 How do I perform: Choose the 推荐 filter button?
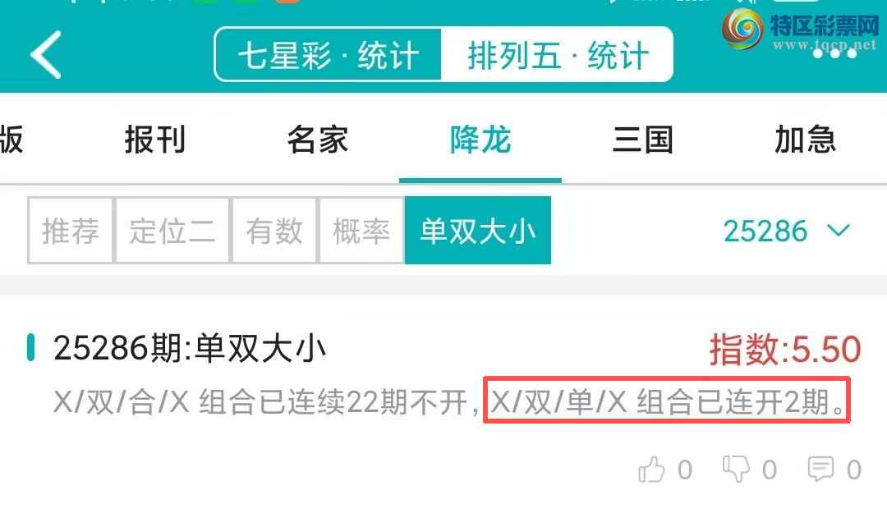pyautogui.click(x=71, y=230)
